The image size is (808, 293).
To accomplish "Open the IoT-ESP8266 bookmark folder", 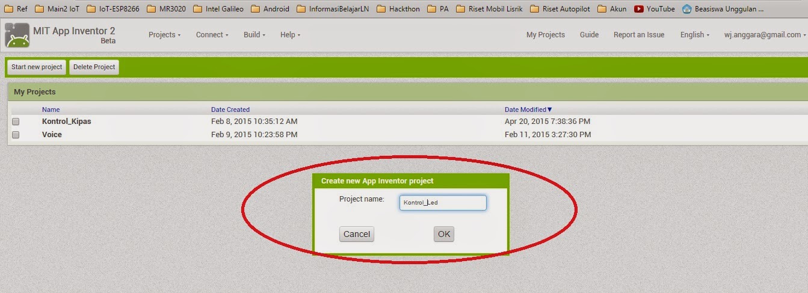I will (113, 9).
